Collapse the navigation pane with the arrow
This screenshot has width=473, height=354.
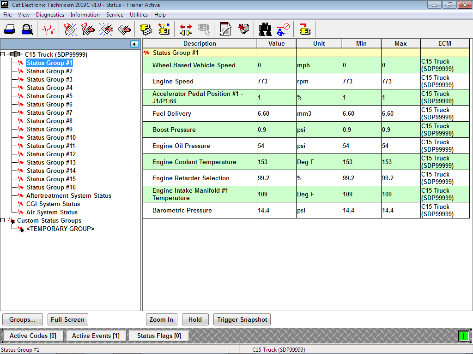tap(134, 44)
